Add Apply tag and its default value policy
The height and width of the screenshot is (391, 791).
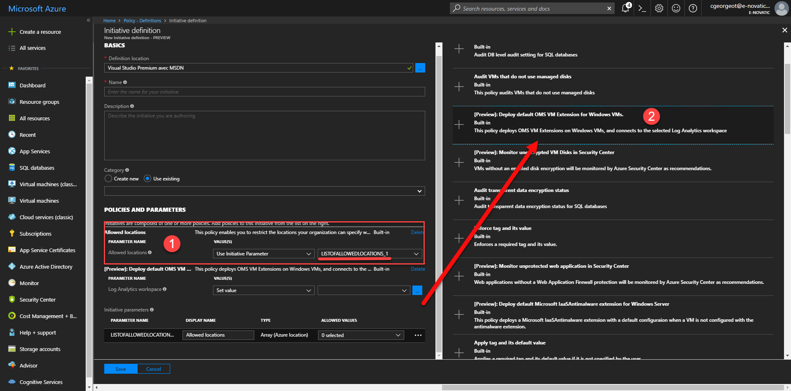click(459, 353)
